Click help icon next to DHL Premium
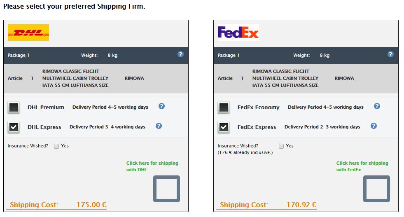 [x=161, y=106]
